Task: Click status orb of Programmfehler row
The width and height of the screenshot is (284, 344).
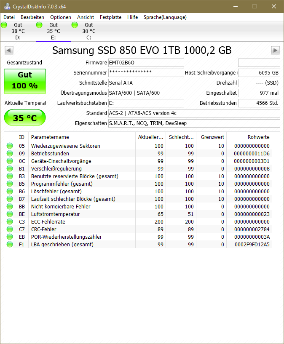Action: pyautogui.click(x=10, y=184)
